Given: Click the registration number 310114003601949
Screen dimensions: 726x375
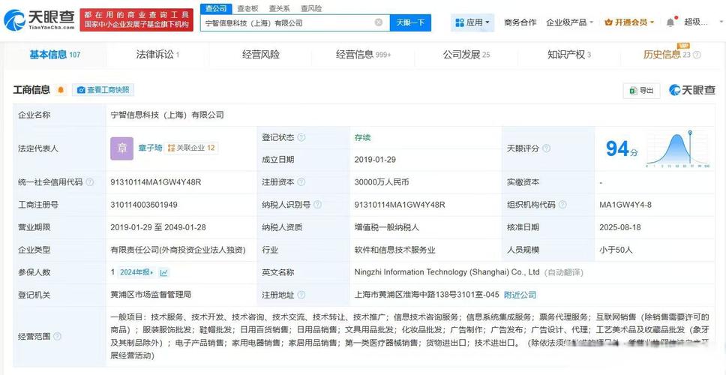Looking at the screenshot, I should tap(144, 205).
